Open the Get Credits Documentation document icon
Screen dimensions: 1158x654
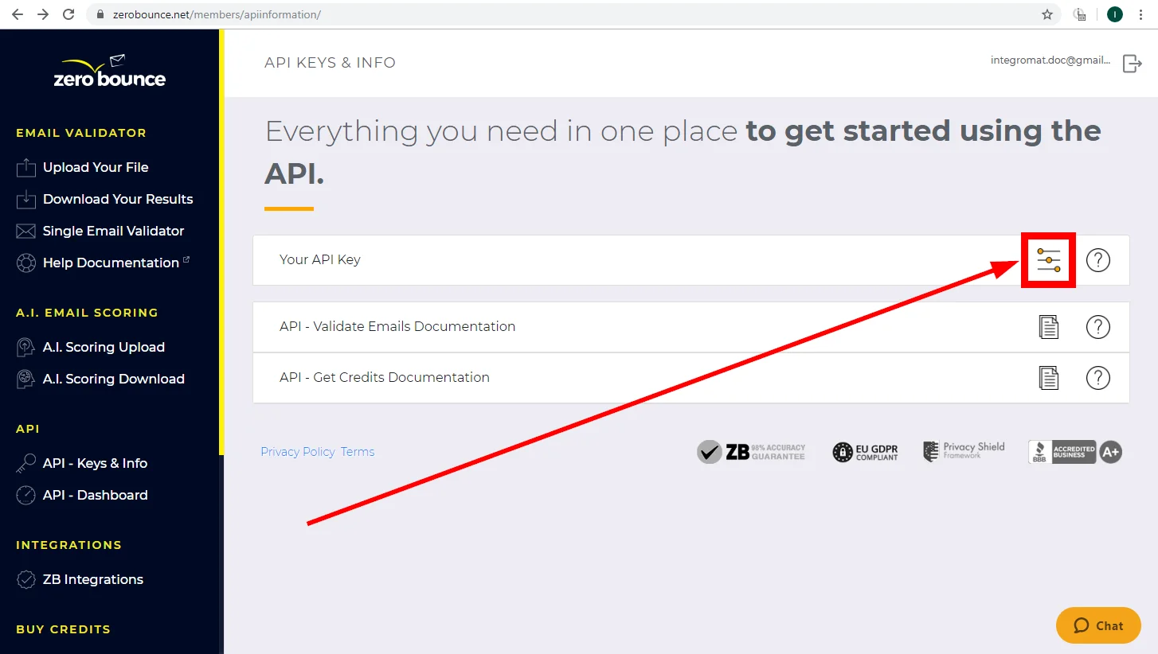[x=1049, y=378]
